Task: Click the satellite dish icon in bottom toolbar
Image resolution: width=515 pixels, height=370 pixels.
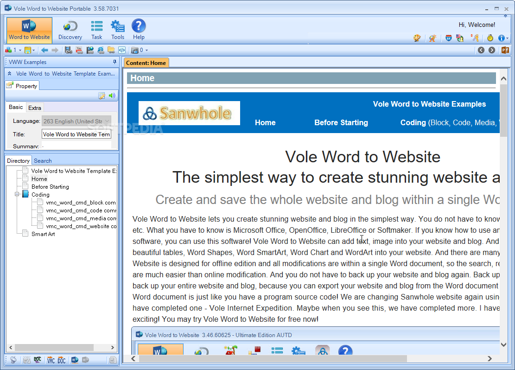Action: (x=13, y=360)
